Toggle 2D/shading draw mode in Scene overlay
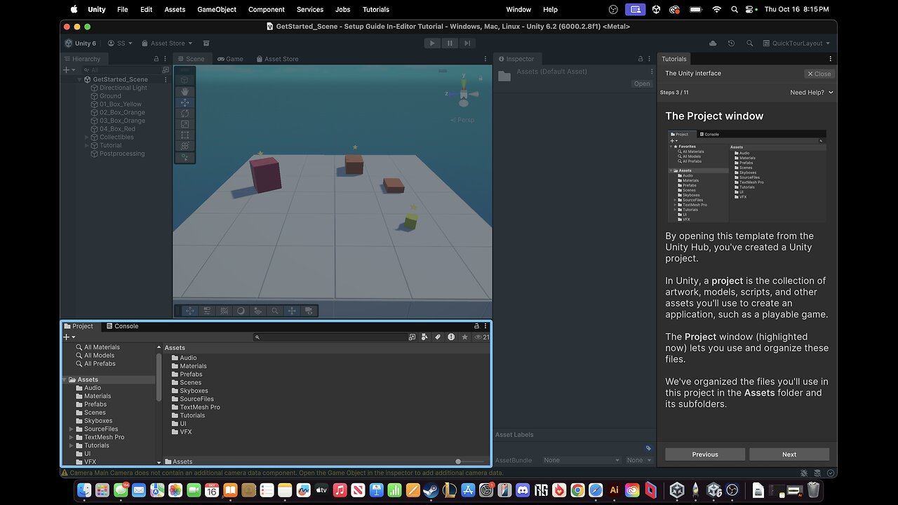Screen dimensions: 898x505 241,311
